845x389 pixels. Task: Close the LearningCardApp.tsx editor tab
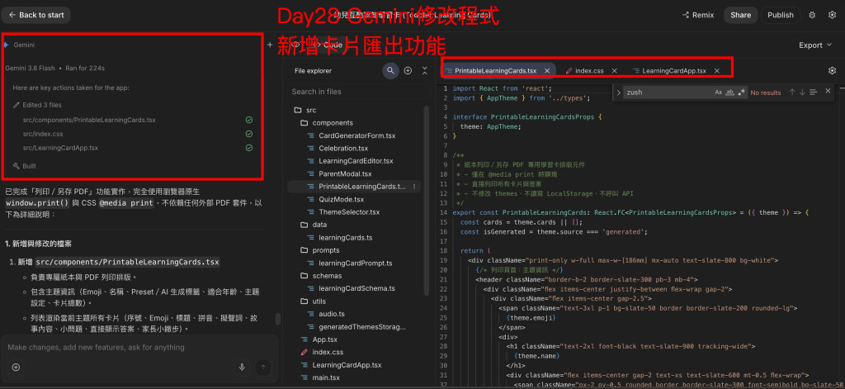717,71
